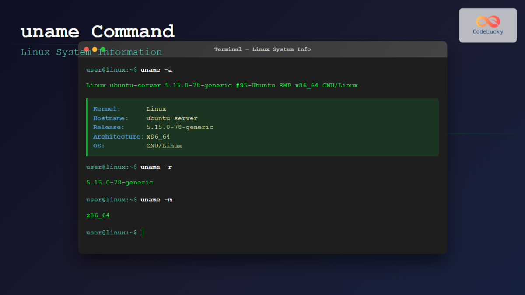Select the Hostname label showing ubuntu-server
525x295 pixels.
[x=110, y=118]
